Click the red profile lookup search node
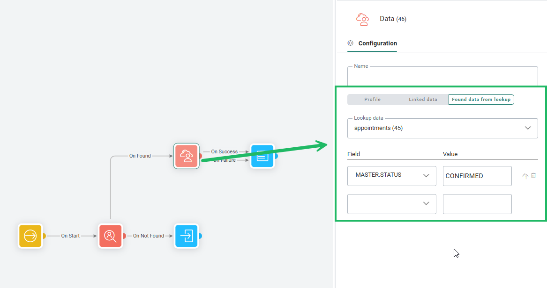 click(110, 236)
